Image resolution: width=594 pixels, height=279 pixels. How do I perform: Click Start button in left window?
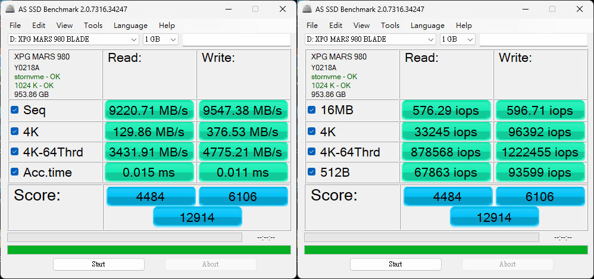[98, 264]
